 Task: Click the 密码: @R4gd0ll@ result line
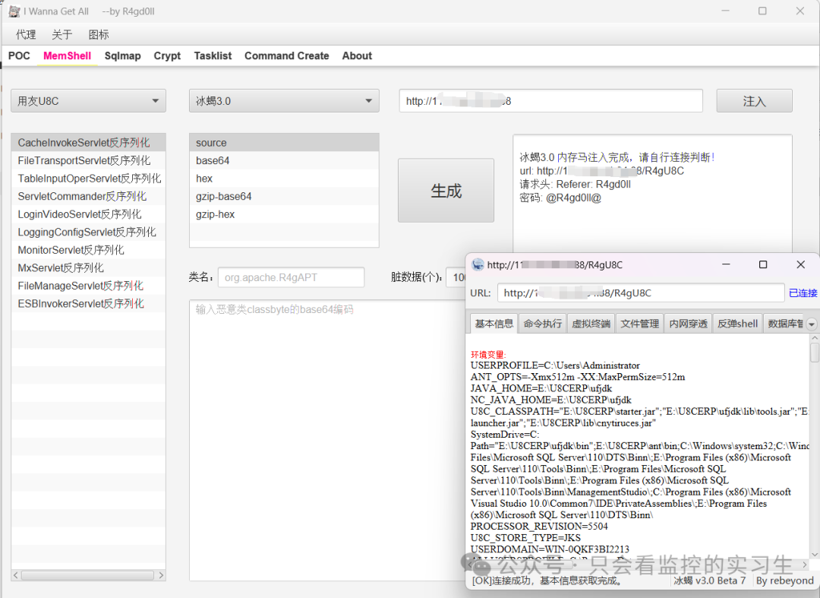click(560, 198)
